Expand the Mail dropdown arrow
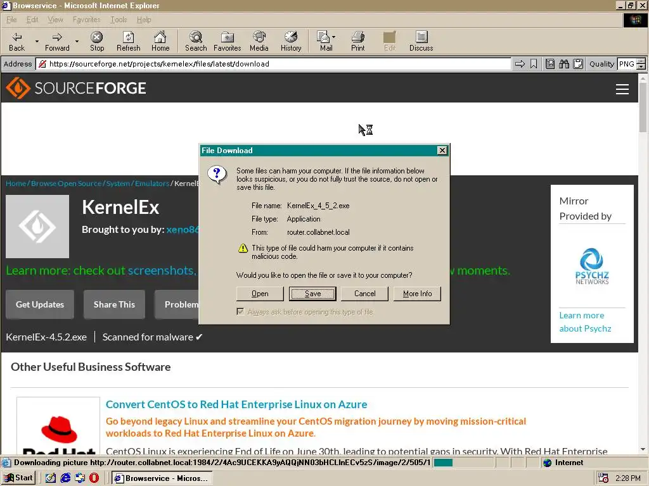This screenshot has height=486, width=649. (x=333, y=37)
